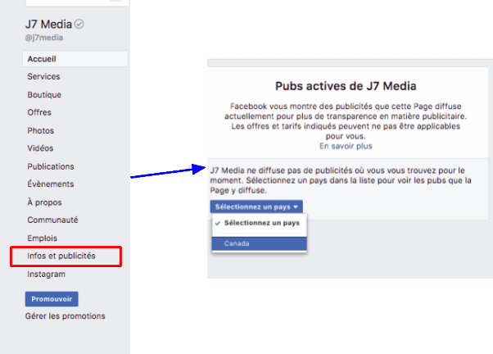This screenshot has height=354, width=493.
Task: Click the blue Promouvoir button
Action: 52,299
